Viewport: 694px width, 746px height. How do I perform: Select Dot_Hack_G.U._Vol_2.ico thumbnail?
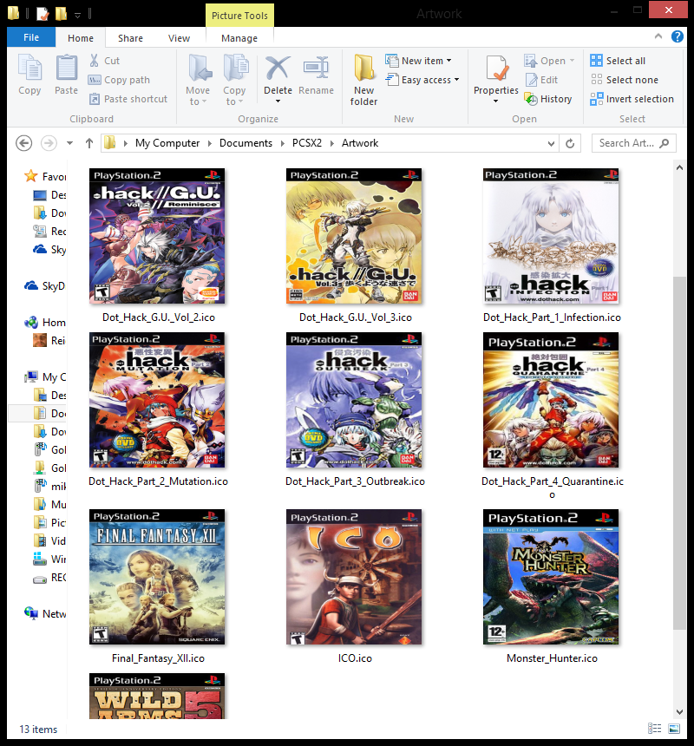pyautogui.click(x=157, y=235)
